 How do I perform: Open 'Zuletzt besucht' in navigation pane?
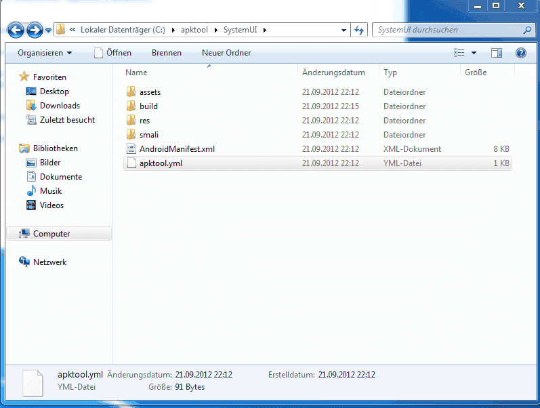pyautogui.click(x=68, y=119)
